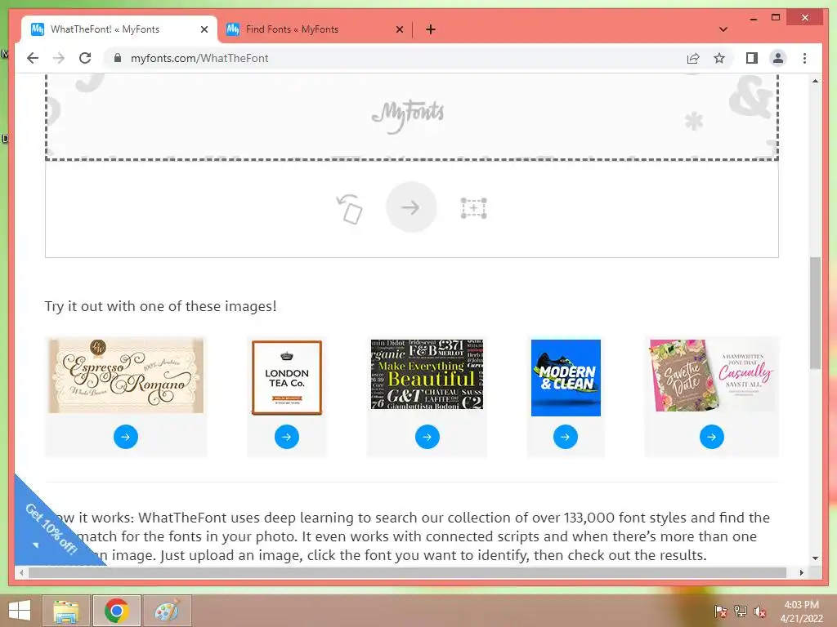Bookmark this page with the star icon
This screenshot has width=837, height=627.
719,58
